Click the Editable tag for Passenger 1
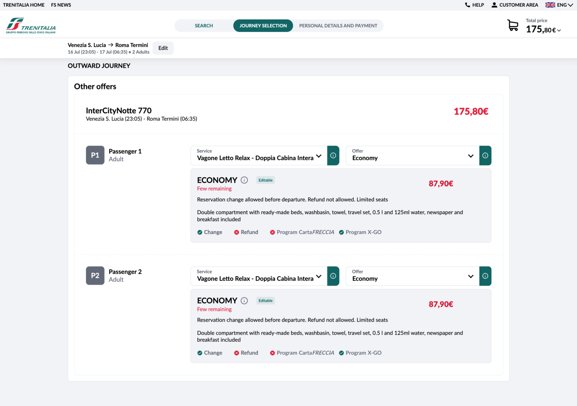The width and height of the screenshot is (577, 406). point(266,180)
